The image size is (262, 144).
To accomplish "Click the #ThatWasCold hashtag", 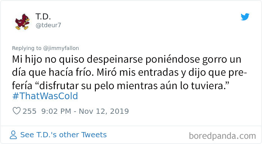I will 45,96.
